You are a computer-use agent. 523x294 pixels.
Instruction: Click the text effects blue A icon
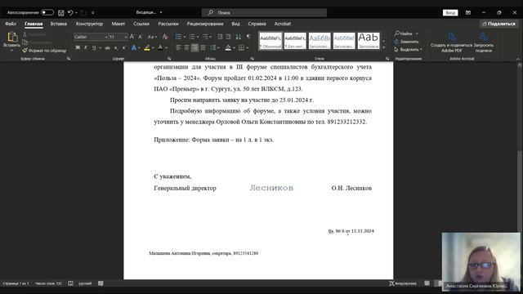134,47
